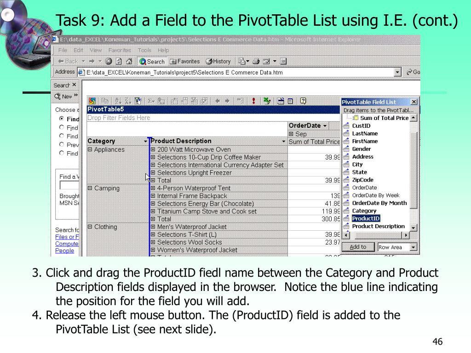
Task: Click the red Refresh exclamation icon
Action: 253,101
